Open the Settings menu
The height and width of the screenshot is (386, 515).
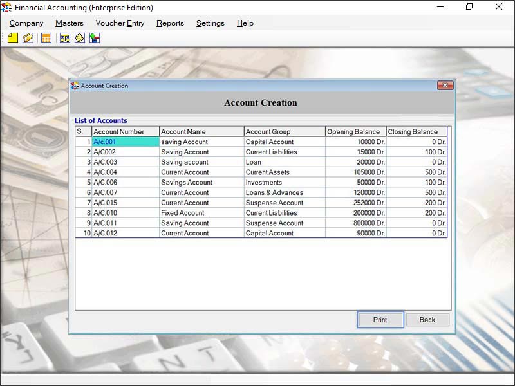click(211, 23)
